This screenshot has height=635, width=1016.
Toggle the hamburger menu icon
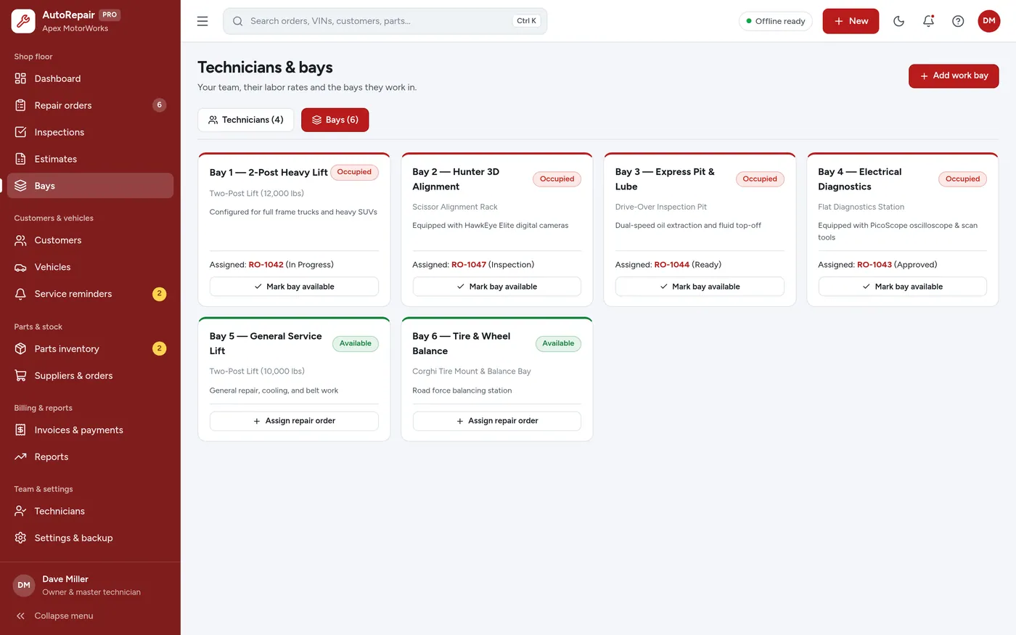point(202,21)
